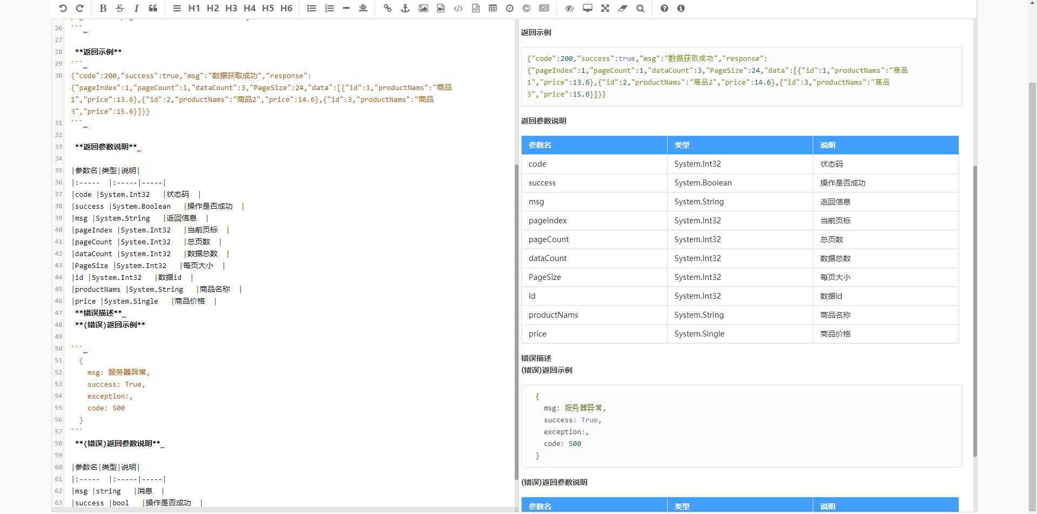1037x514 pixels.
Task: Clear editor content with eraser icon
Action: (x=623, y=8)
